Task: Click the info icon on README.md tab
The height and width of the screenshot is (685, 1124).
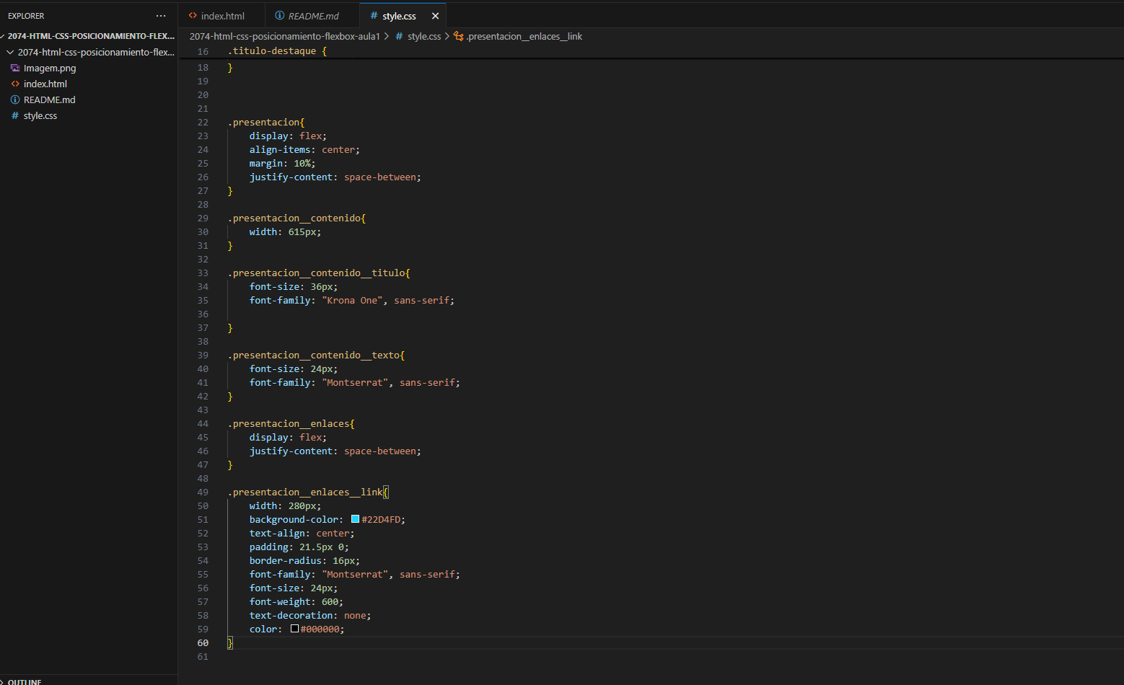Action: 279,16
